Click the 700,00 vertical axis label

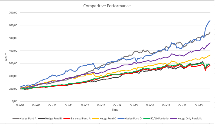coord(13,13)
